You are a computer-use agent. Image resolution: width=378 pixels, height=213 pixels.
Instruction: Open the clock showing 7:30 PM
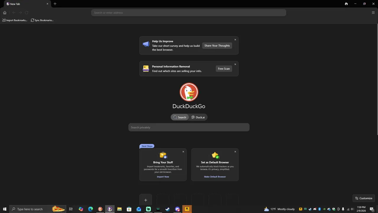click(361, 209)
